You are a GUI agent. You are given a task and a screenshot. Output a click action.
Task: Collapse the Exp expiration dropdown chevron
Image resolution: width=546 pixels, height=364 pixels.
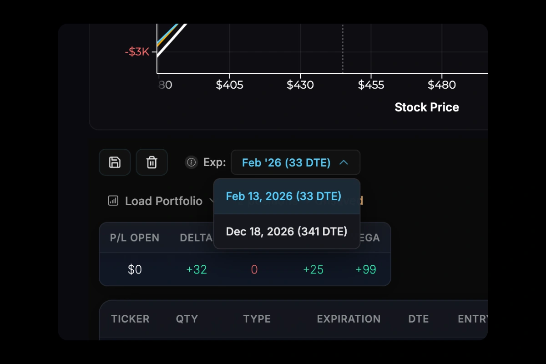(x=344, y=162)
